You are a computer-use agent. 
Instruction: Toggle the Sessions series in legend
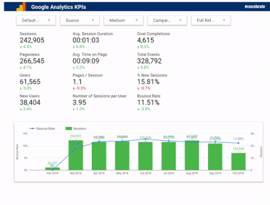tap(76, 129)
